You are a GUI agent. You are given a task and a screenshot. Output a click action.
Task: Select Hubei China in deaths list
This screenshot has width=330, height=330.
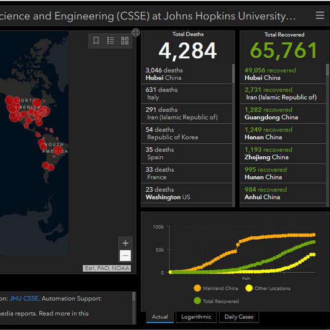(187, 74)
